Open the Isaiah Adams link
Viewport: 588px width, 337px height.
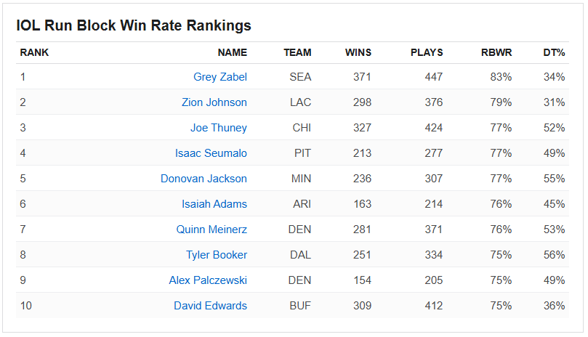pos(214,204)
